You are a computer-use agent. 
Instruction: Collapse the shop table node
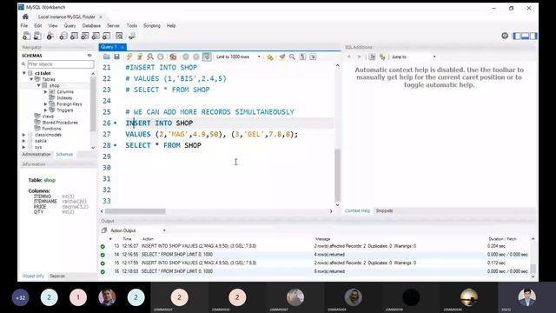[x=38, y=85]
